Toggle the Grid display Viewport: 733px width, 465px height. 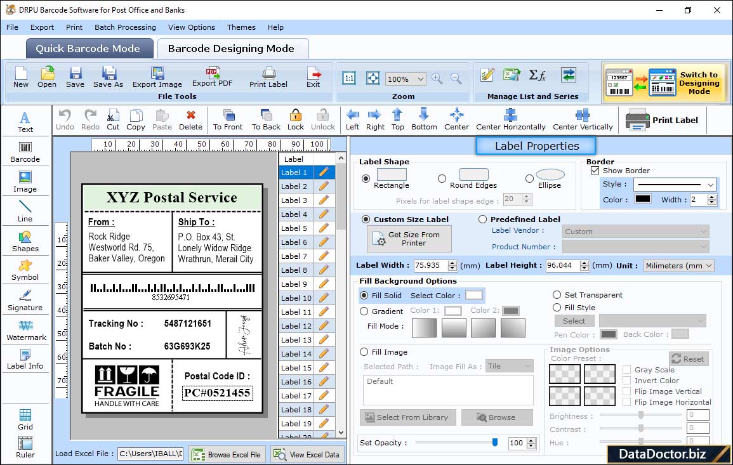click(x=25, y=419)
